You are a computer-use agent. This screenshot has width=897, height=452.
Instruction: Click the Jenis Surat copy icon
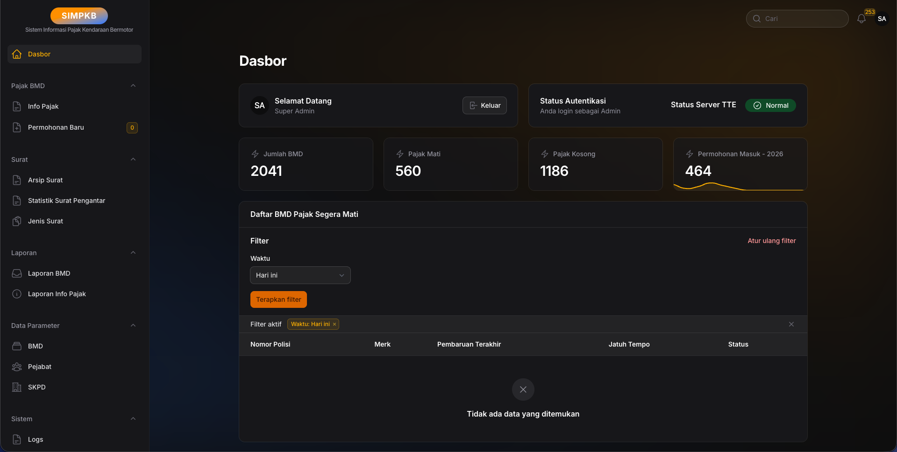click(x=17, y=221)
